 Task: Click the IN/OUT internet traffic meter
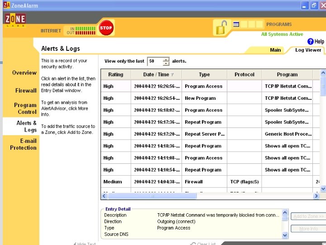coord(81,31)
